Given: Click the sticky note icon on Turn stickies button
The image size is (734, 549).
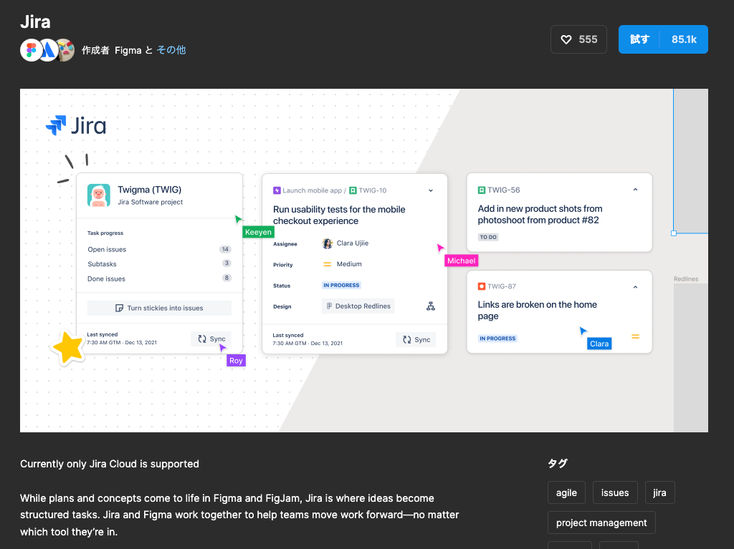Looking at the screenshot, I should click(120, 308).
